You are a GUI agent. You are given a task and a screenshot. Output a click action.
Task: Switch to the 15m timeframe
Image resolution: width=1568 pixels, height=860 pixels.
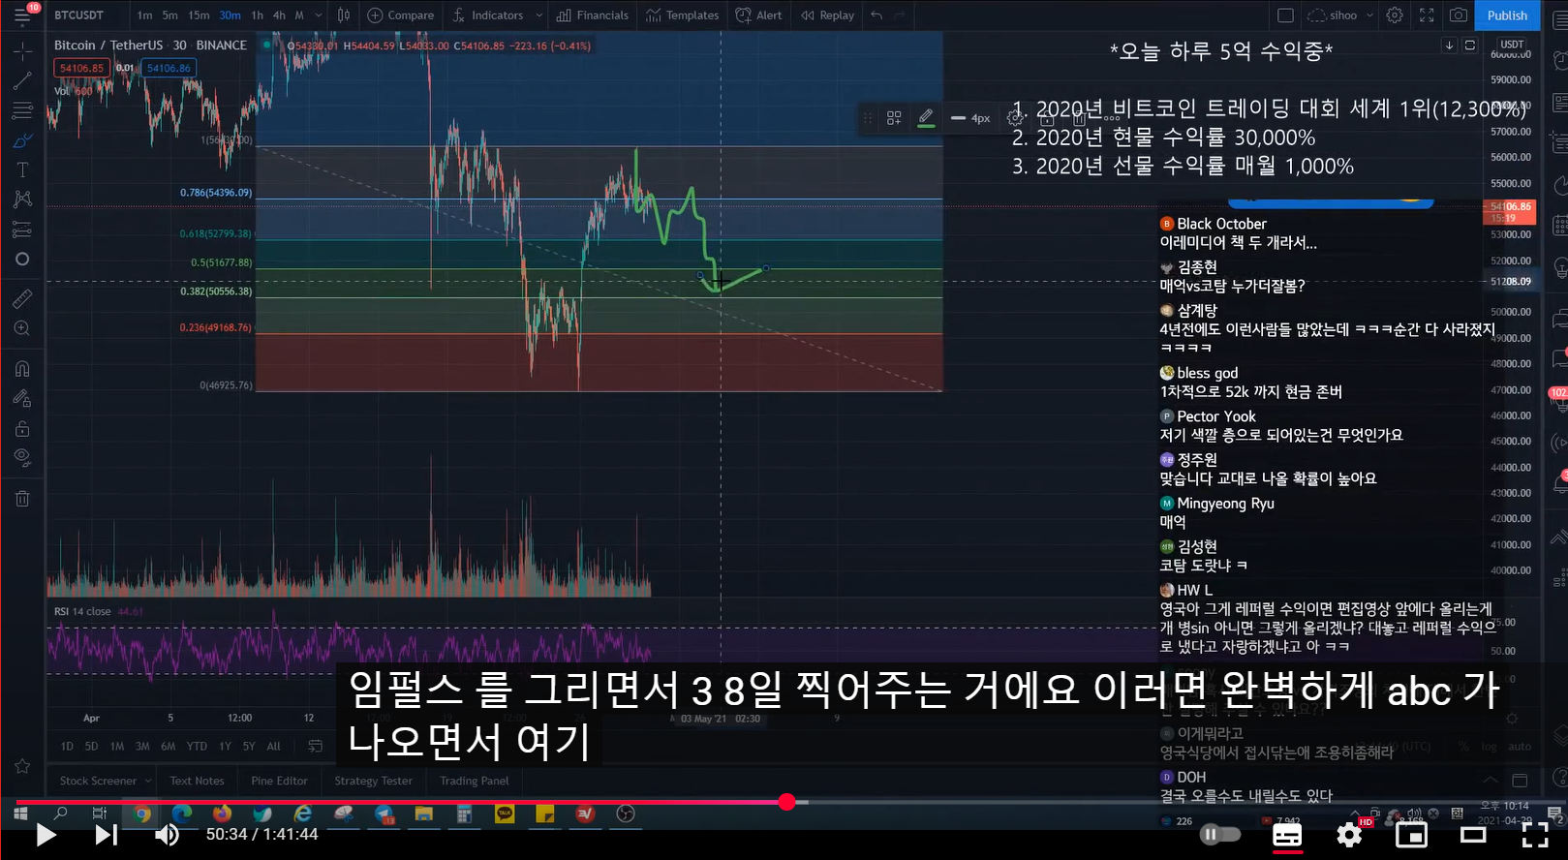tap(199, 15)
